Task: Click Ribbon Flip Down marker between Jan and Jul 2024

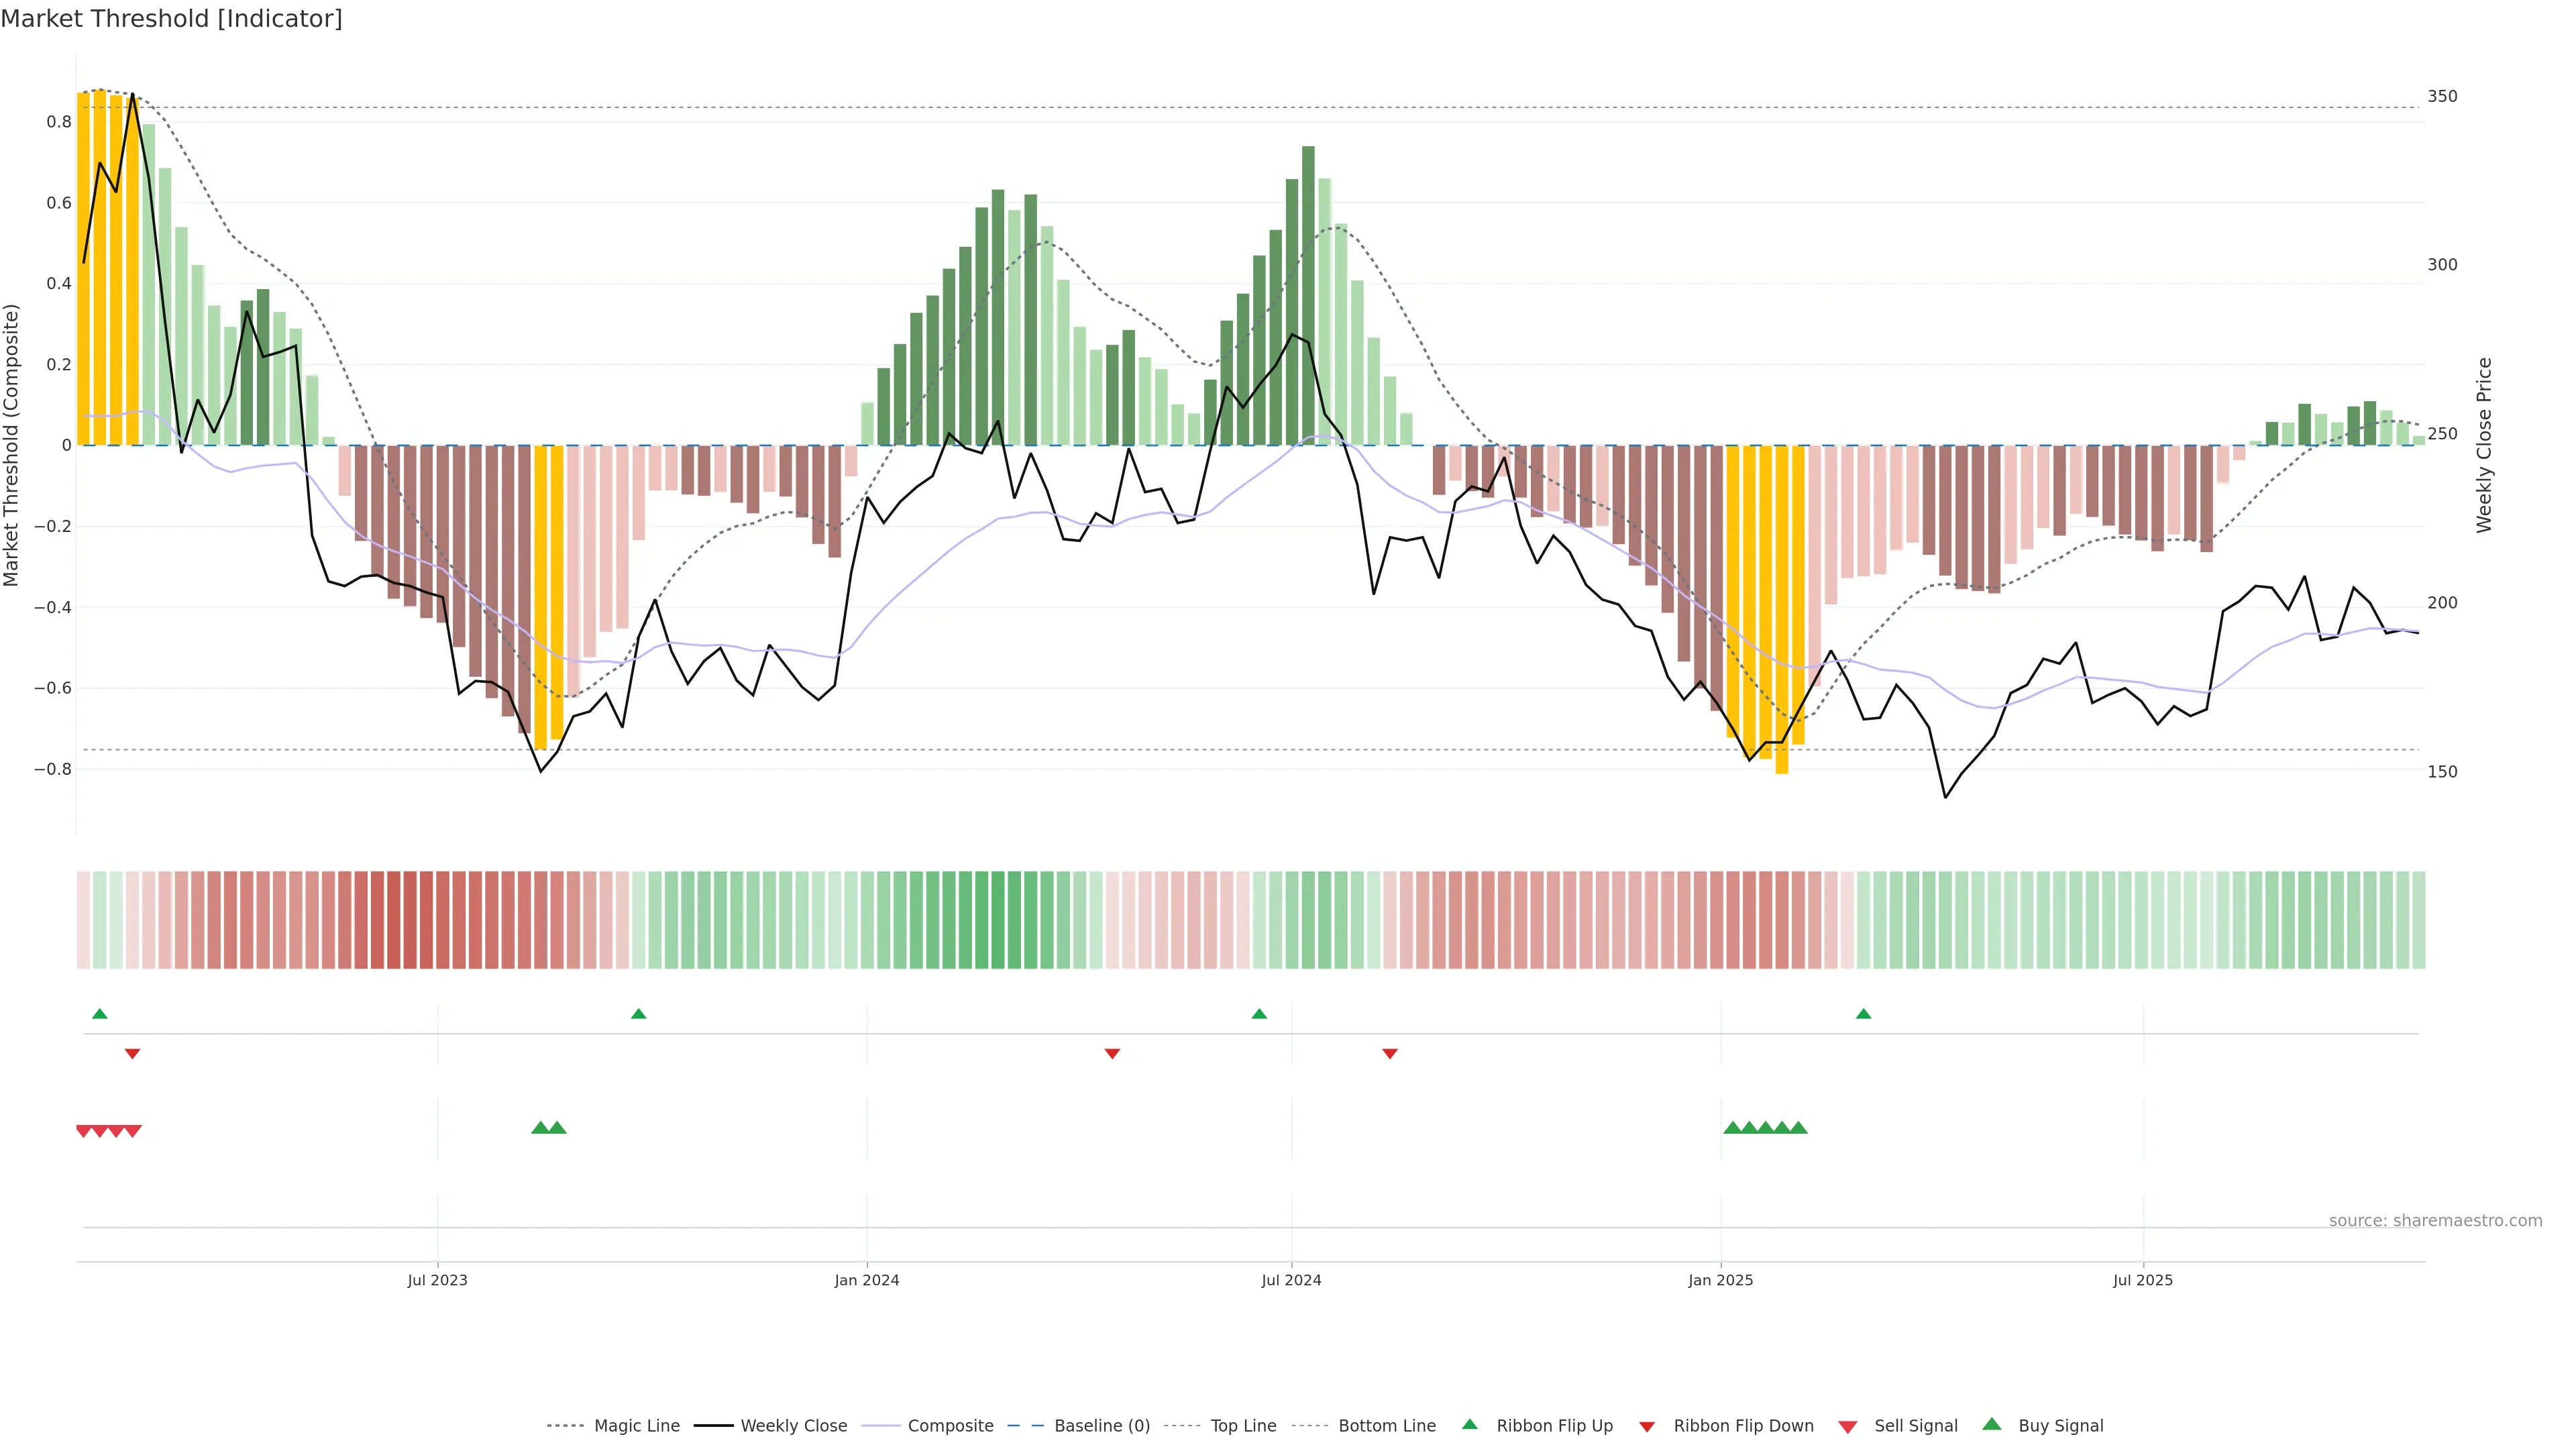Action: [x=1112, y=1054]
